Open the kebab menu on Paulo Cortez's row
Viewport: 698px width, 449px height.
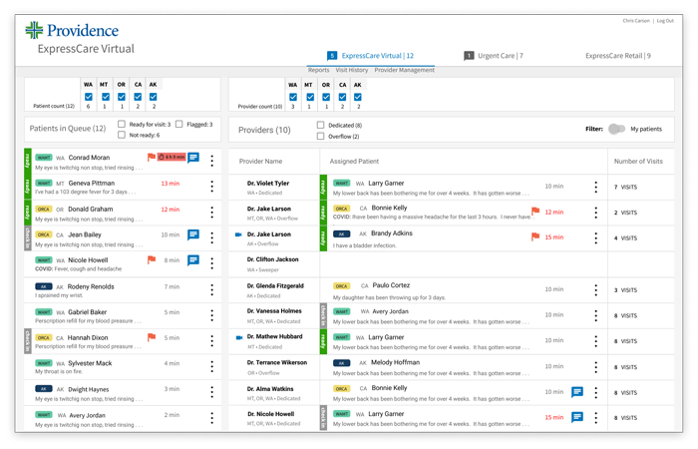pos(595,290)
